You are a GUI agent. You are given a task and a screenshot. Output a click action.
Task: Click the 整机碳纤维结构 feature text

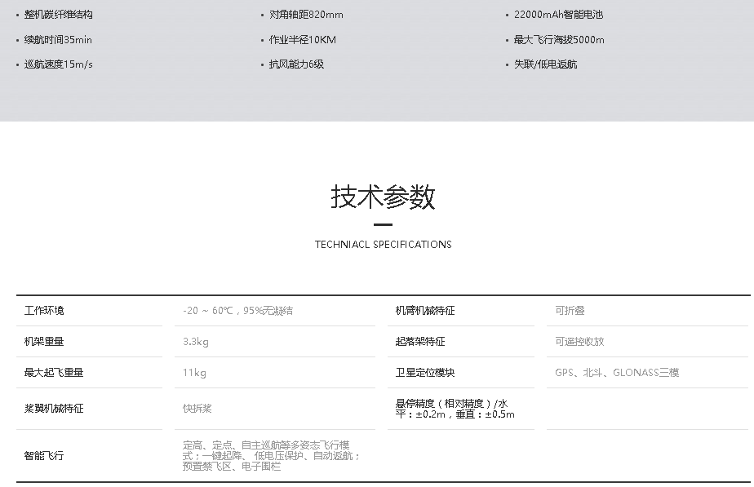[x=58, y=15]
